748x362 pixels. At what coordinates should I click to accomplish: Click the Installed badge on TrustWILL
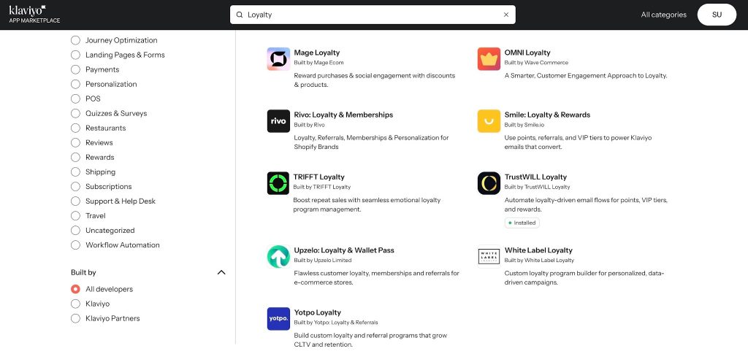pos(522,223)
